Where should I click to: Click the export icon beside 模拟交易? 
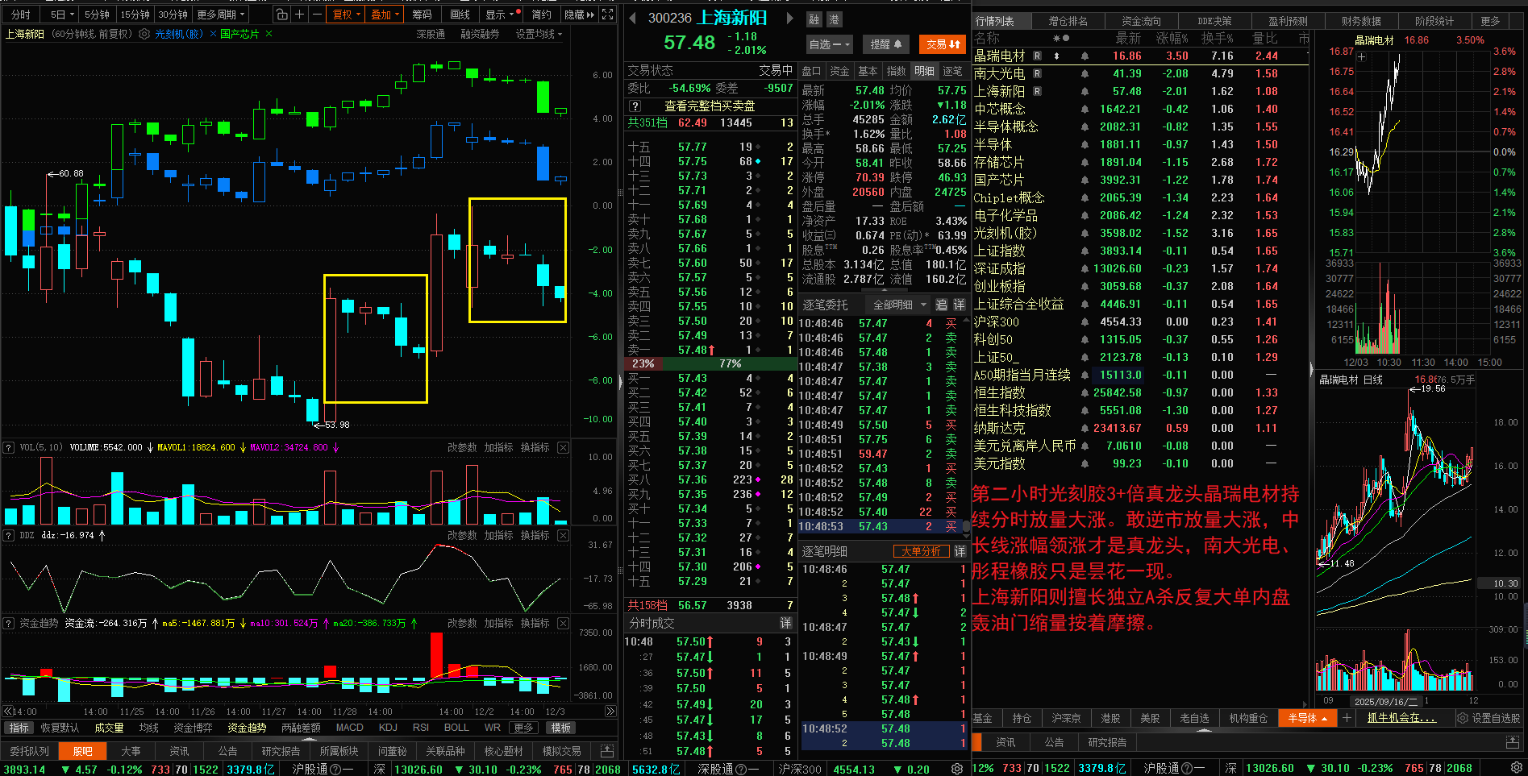coord(606,750)
